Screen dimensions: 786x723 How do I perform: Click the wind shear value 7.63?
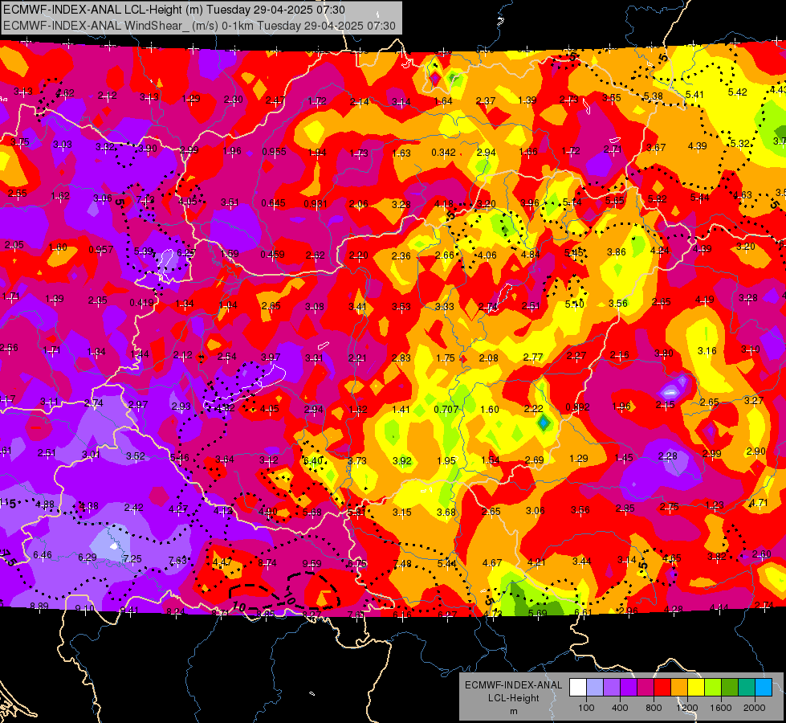pyautogui.click(x=177, y=561)
